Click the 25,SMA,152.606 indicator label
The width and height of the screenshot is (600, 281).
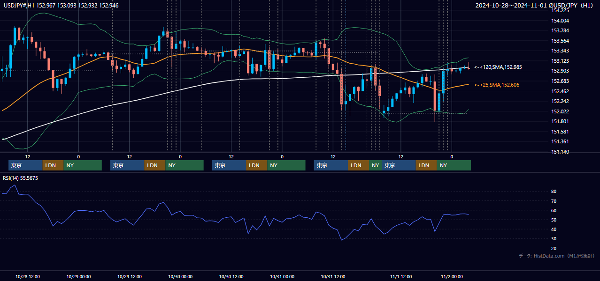coord(497,85)
